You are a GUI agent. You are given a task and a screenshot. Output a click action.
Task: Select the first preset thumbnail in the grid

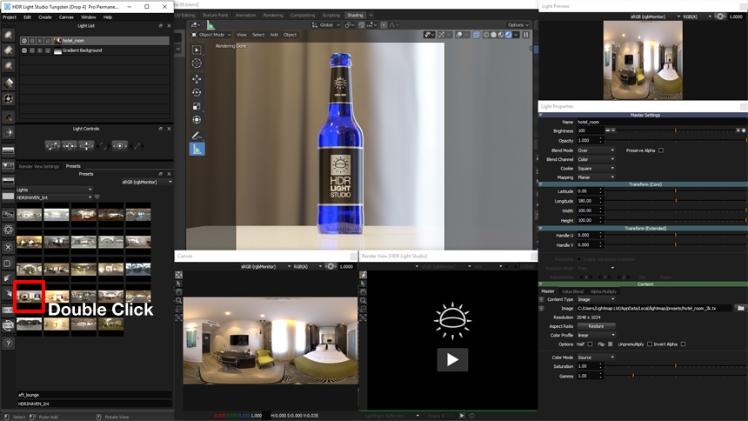pyautogui.click(x=29, y=215)
